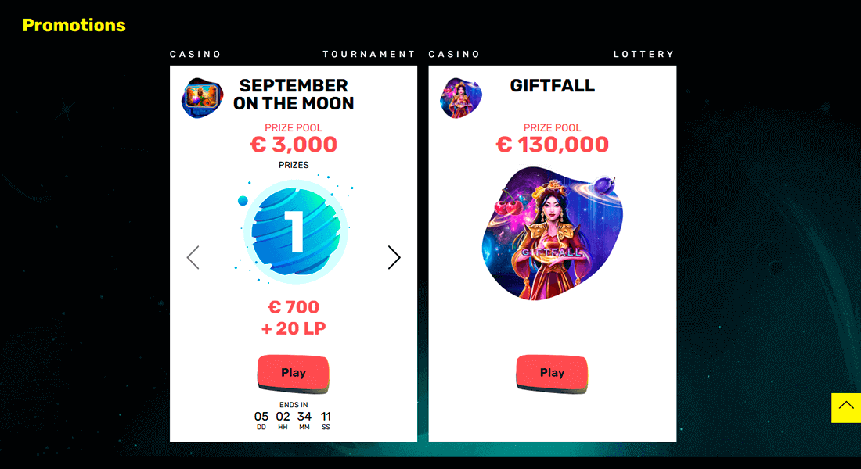Click the TOURNAMENT category label
861x469 pixels.
coord(369,54)
